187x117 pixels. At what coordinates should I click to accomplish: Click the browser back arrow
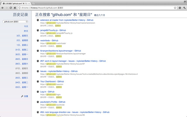(3, 8)
